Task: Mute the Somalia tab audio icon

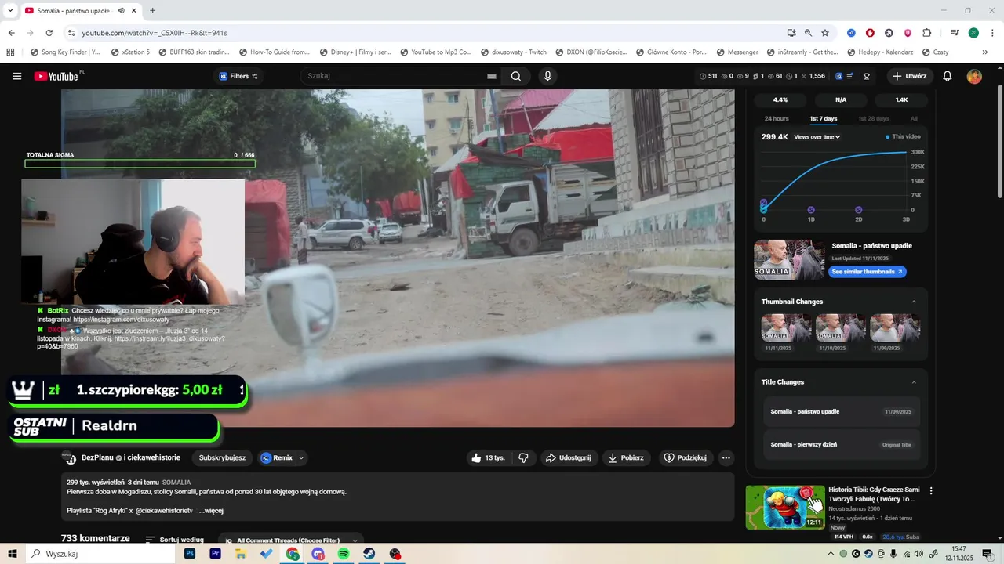Action: click(x=121, y=10)
